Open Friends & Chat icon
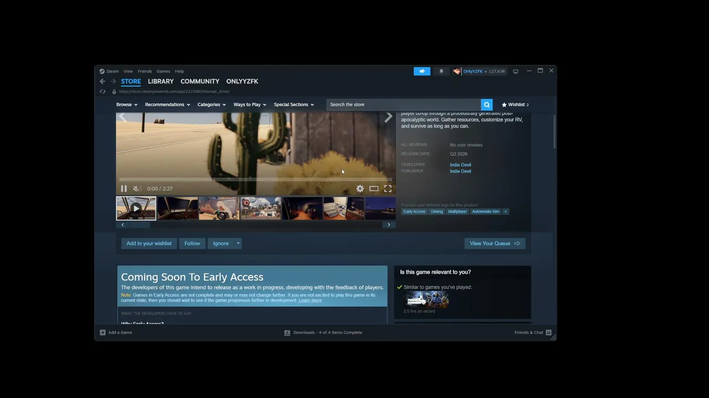Image resolution: width=709 pixels, height=398 pixels. click(548, 333)
